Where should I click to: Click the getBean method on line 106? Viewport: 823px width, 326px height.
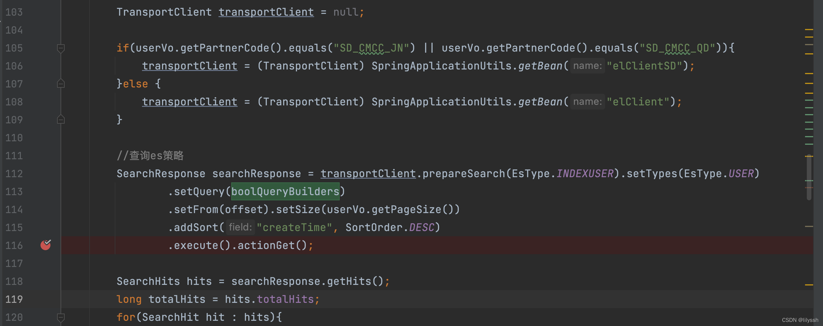(x=540, y=66)
